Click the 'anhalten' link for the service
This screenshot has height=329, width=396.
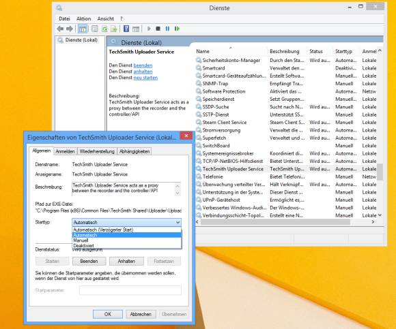pos(143,72)
